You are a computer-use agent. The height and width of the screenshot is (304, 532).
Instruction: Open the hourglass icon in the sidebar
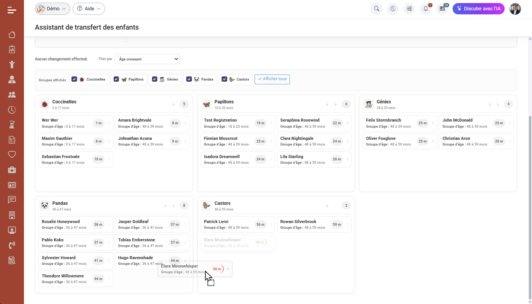[x=12, y=125]
